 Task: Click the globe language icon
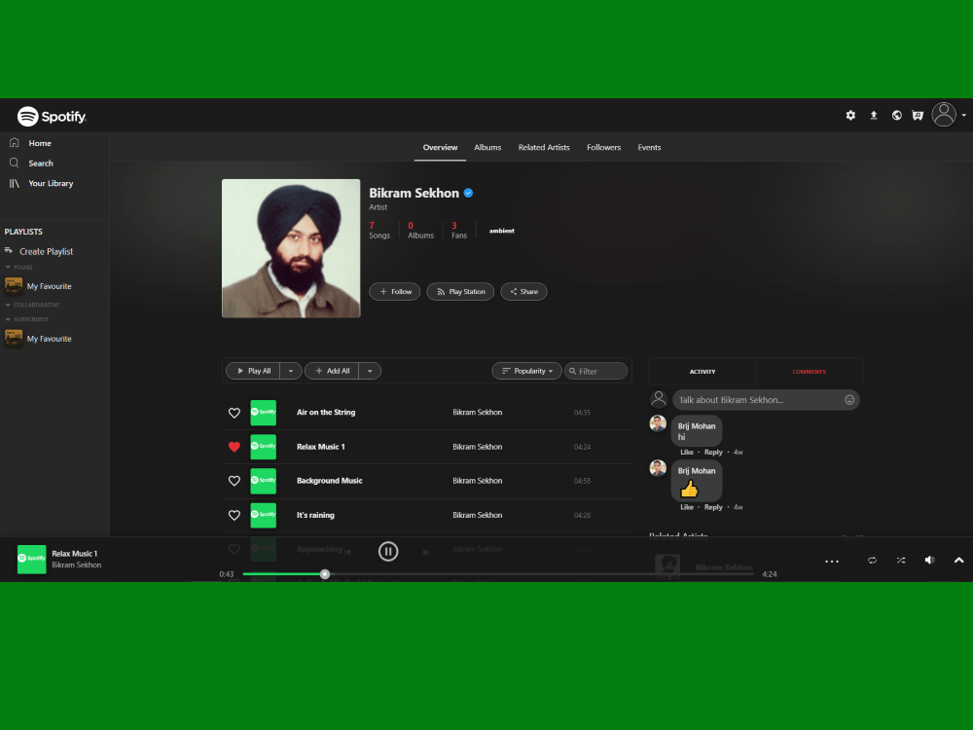click(896, 115)
